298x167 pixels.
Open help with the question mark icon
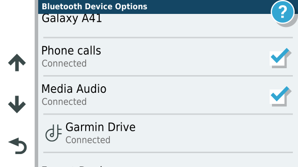(283, 12)
